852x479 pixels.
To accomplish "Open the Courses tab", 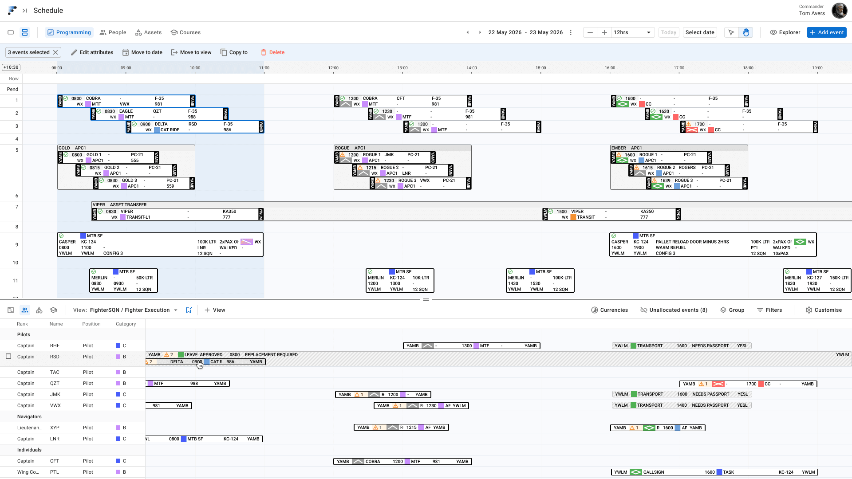I will 185,32.
